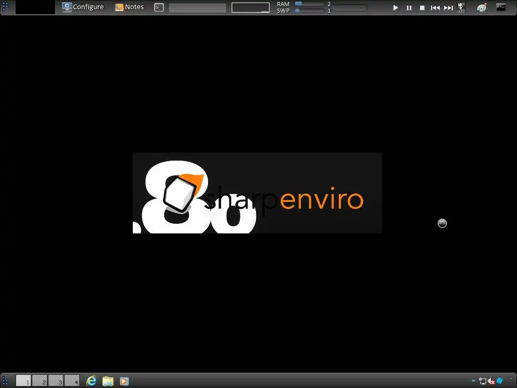Screen dimensions: 517x388
Task: Open the Notes module
Action: [x=129, y=7]
